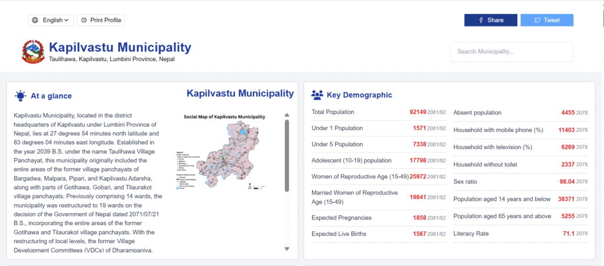Focus the Search Municipality input field
The height and width of the screenshot is (266, 604).
coord(511,52)
